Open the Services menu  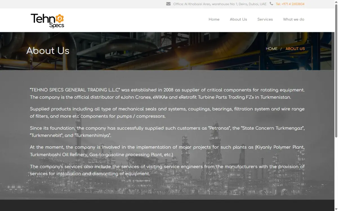coord(265,19)
